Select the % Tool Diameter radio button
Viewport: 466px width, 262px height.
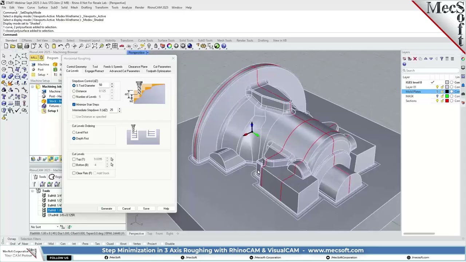point(74,86)
